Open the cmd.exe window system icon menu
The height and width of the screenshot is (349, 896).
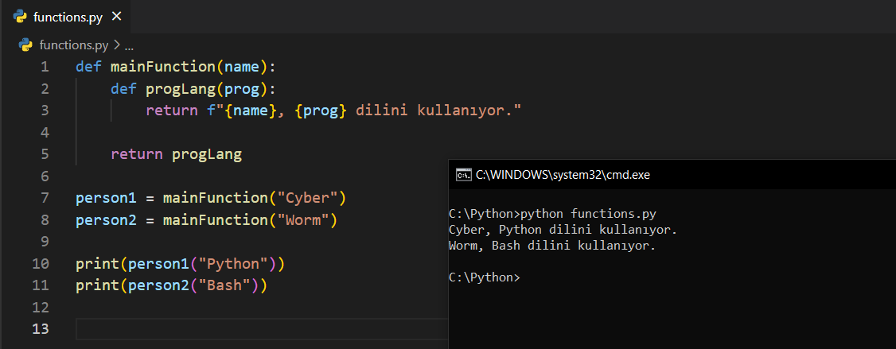(462, 175)
